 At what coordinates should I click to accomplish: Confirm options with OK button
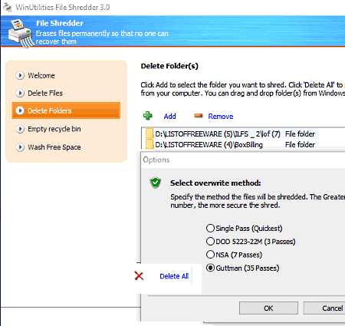click(268, 308)
